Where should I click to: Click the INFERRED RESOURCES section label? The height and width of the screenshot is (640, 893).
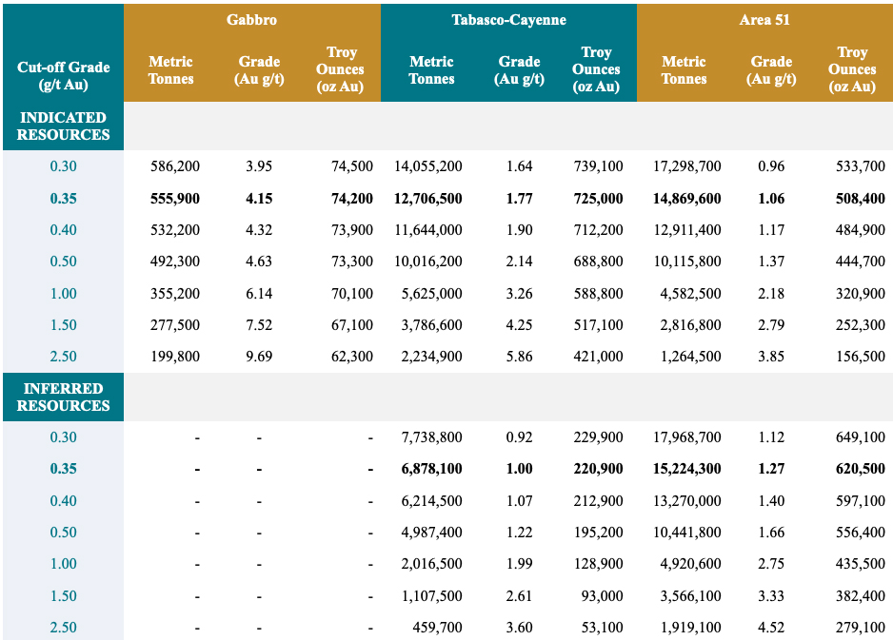(63, 398)
